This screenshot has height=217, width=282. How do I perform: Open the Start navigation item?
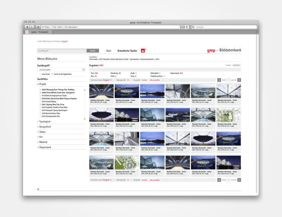(x=108, y=51)
